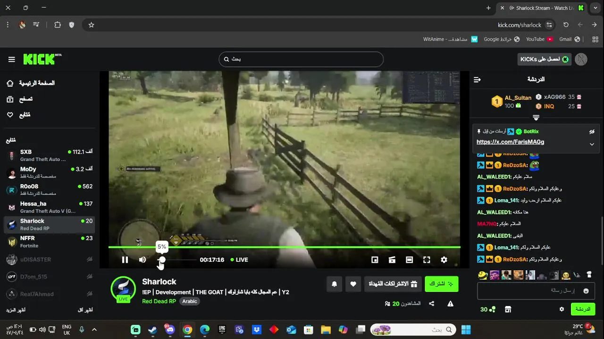Open MoDy channel in following list
This screenshot has height=339, width=604.
[x=50, y=173]
